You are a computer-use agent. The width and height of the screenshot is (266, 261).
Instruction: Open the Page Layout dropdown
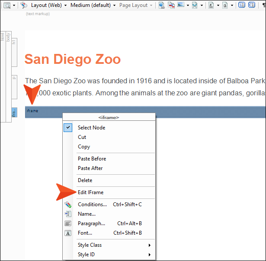point(136,5)
